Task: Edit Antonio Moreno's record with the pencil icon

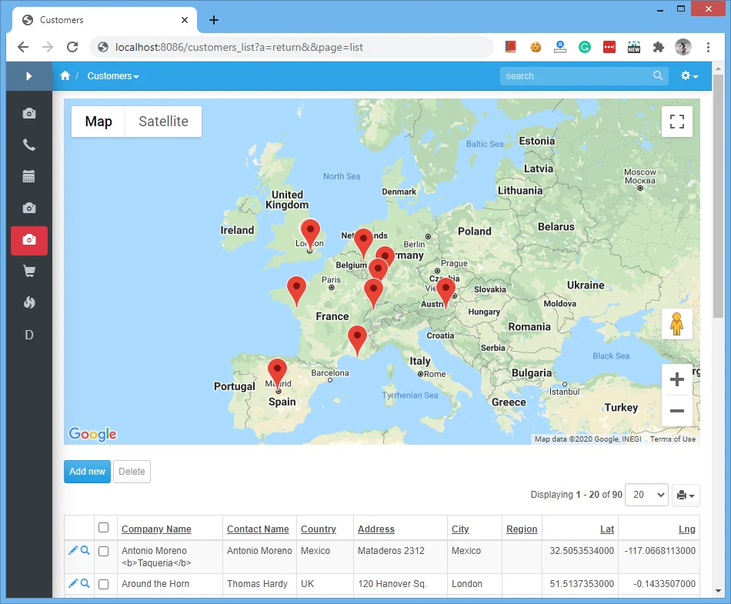Action: [x=73, y=550]
